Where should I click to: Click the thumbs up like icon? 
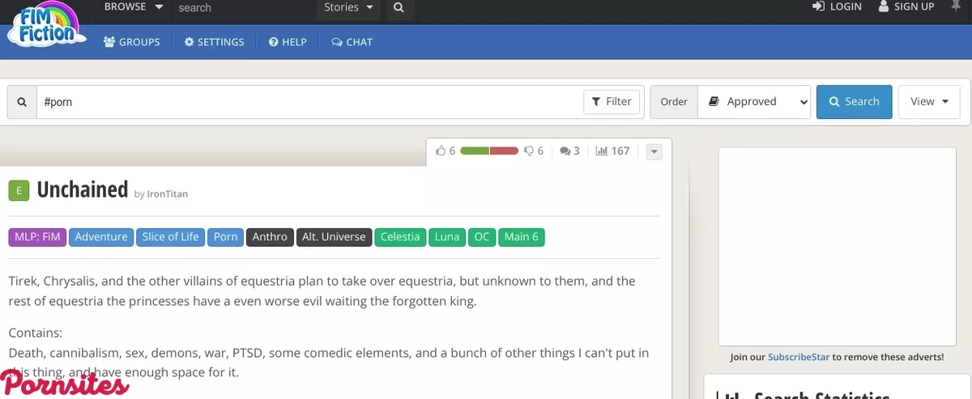(x=441, y=151)
